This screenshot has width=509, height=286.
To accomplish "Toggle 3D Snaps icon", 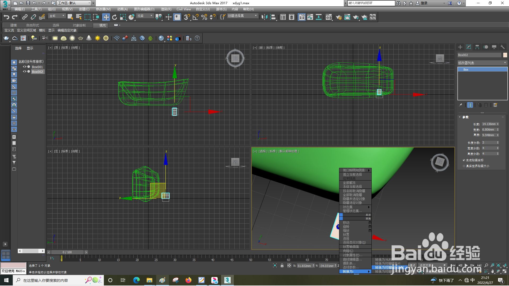I will [x=187, y=17].
